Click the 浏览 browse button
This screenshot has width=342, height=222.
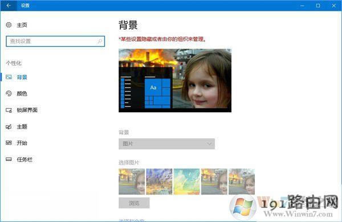pyautogui.click(x=134, y=203)
